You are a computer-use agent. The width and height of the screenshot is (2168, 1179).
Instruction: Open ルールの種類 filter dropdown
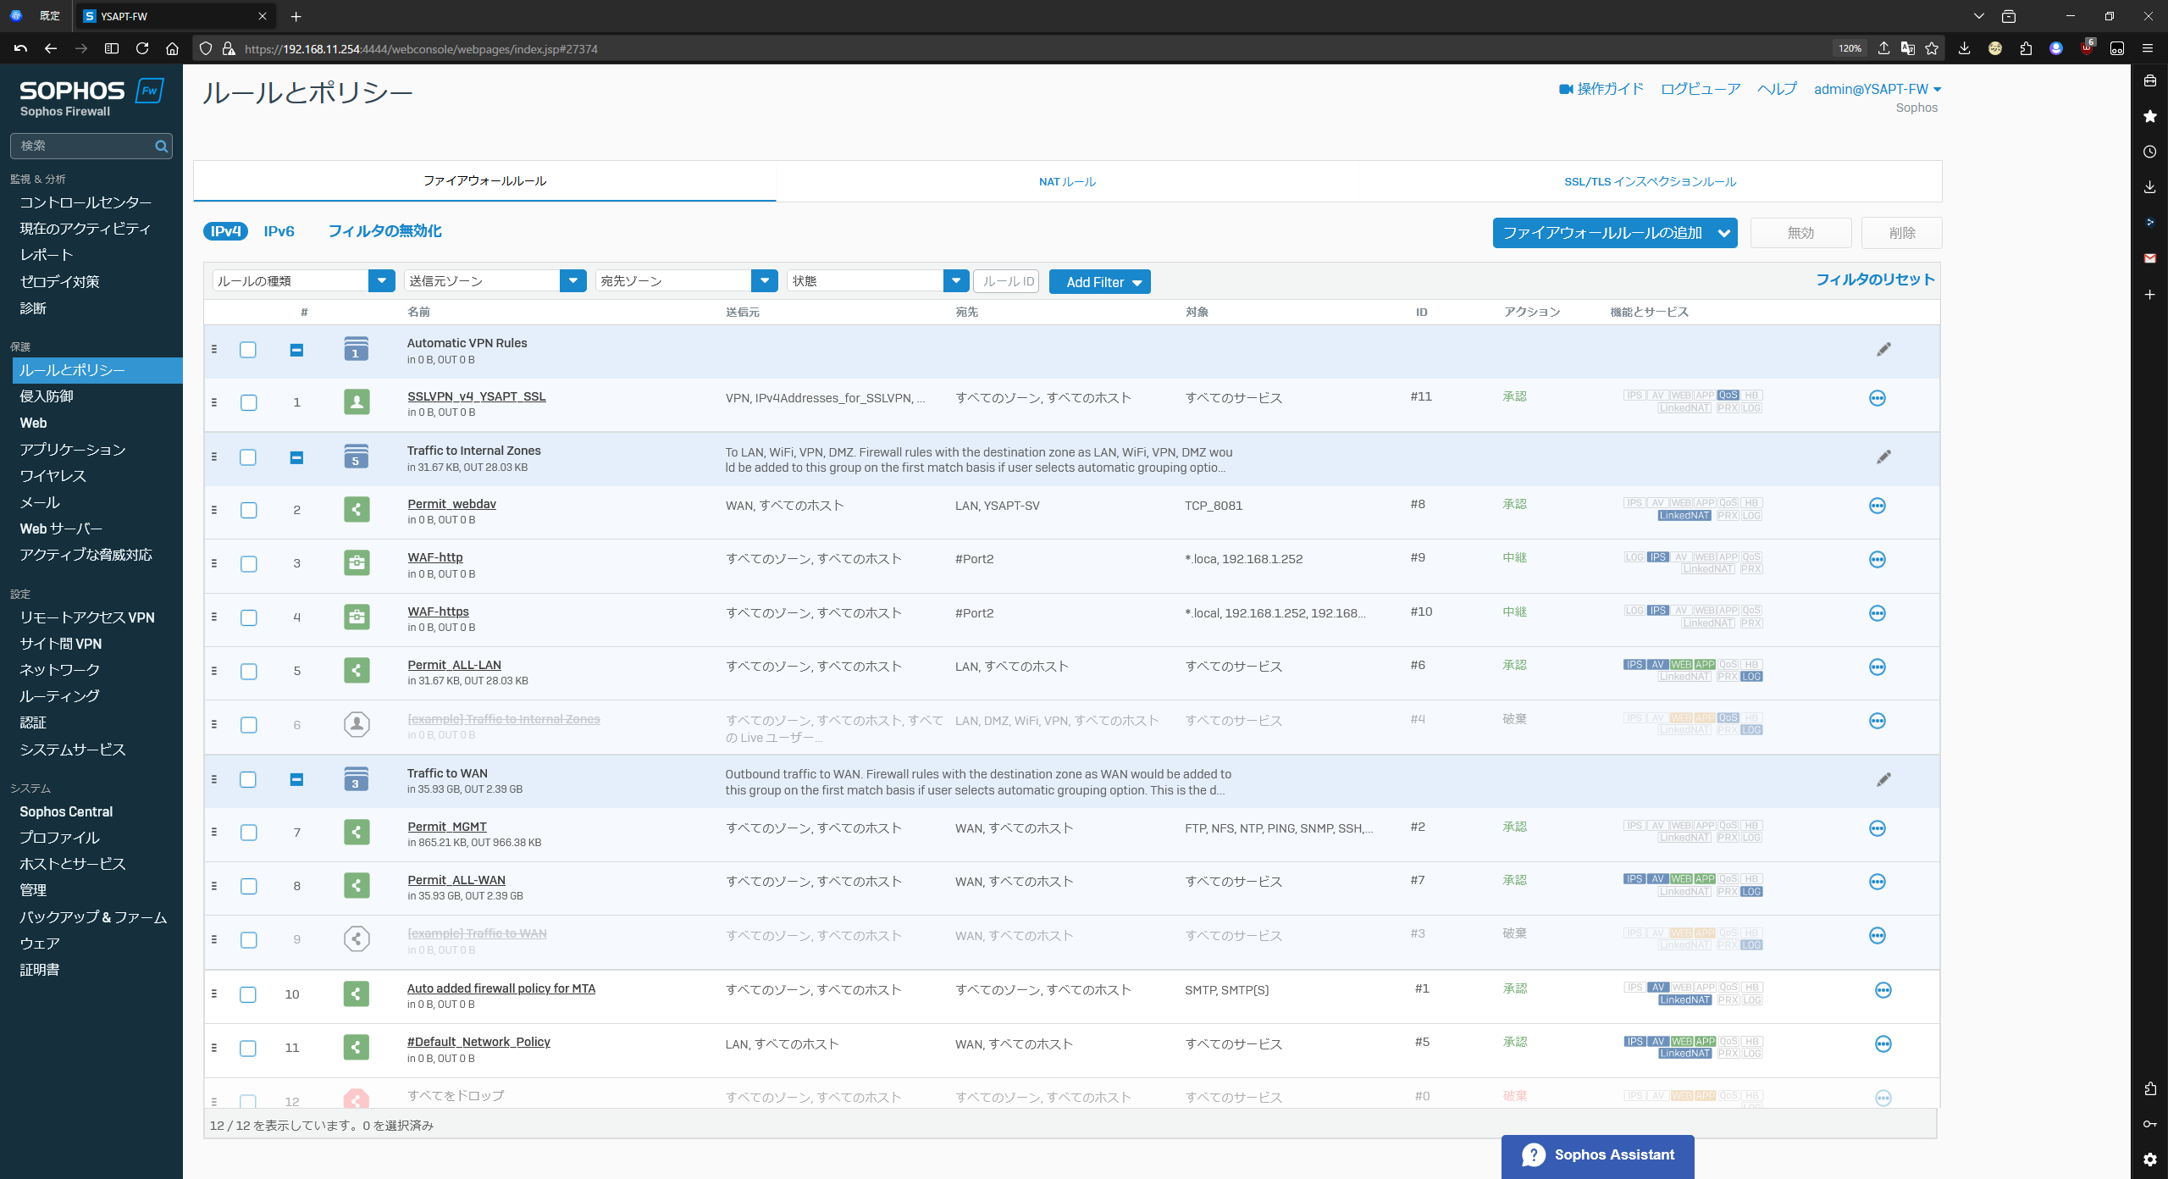[x=381, y=281]
